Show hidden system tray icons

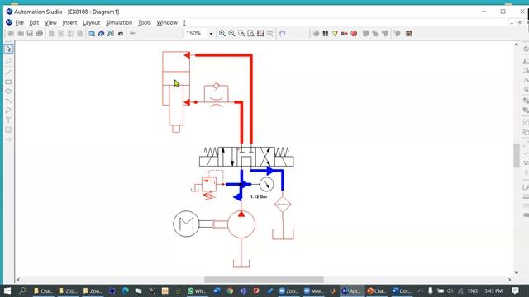tap(421, 290)
